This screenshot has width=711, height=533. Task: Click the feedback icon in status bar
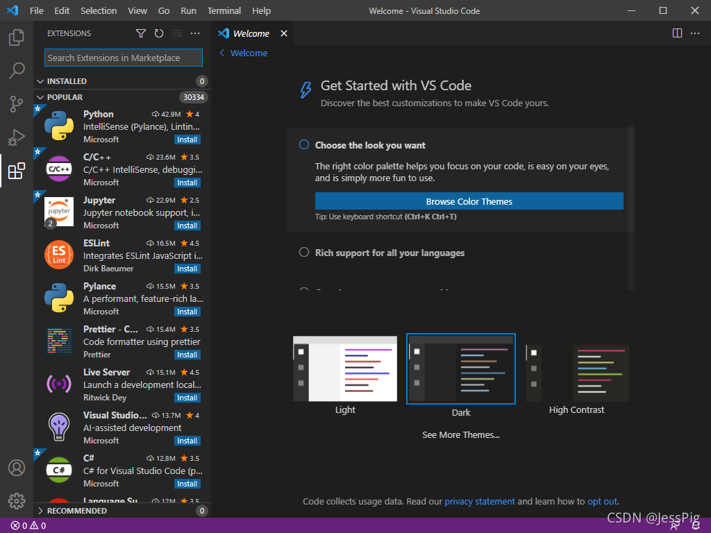coord(675,526)
